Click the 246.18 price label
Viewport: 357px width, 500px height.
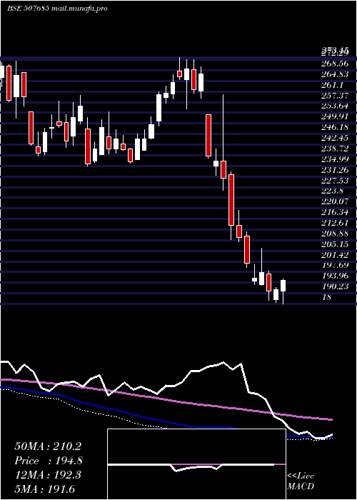[x=334, y=128]
